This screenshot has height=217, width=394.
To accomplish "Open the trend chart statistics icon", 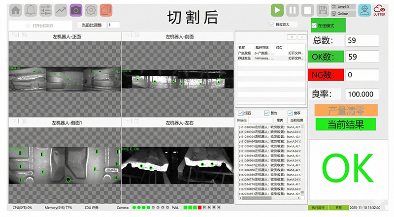I will 61,9.
